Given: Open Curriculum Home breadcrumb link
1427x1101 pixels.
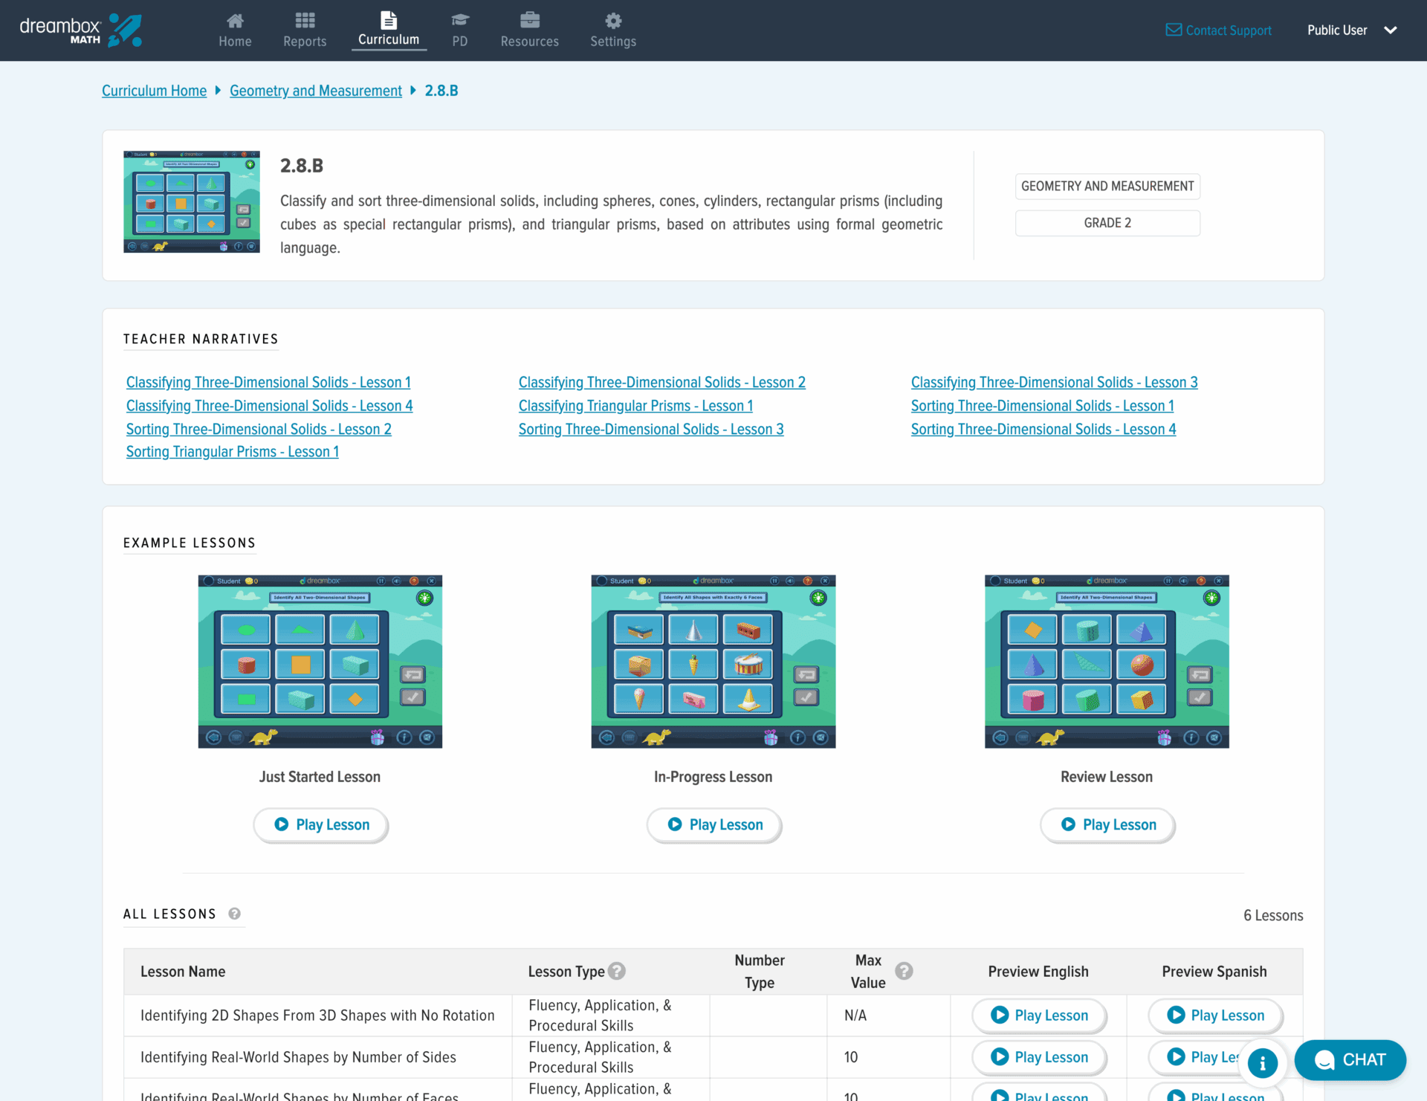Looking at the screenshot, I should click(x=154, y=91).
